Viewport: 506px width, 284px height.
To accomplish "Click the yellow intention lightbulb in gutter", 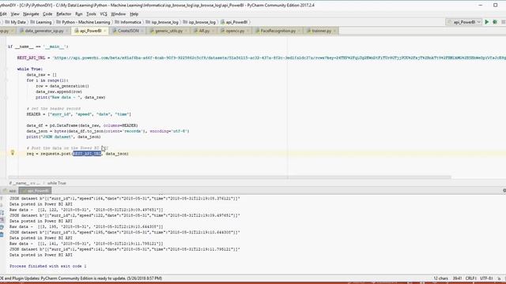I will pyautogui.click(x=13, y=152).
